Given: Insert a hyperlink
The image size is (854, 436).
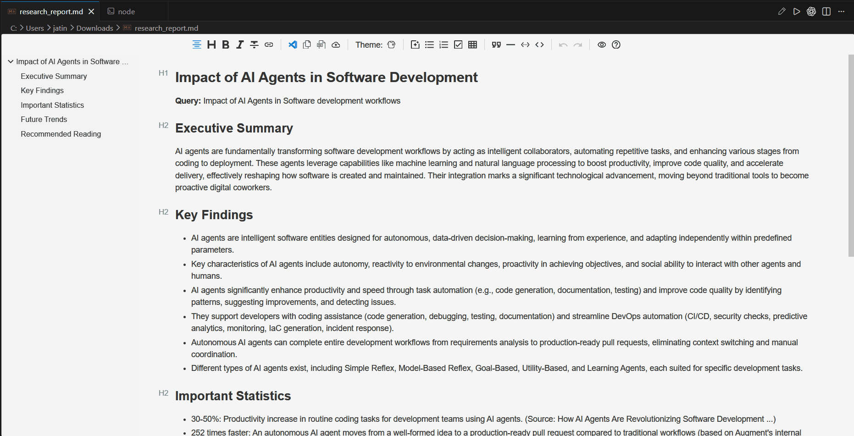Looking at the screenshot, I should 269,44.
